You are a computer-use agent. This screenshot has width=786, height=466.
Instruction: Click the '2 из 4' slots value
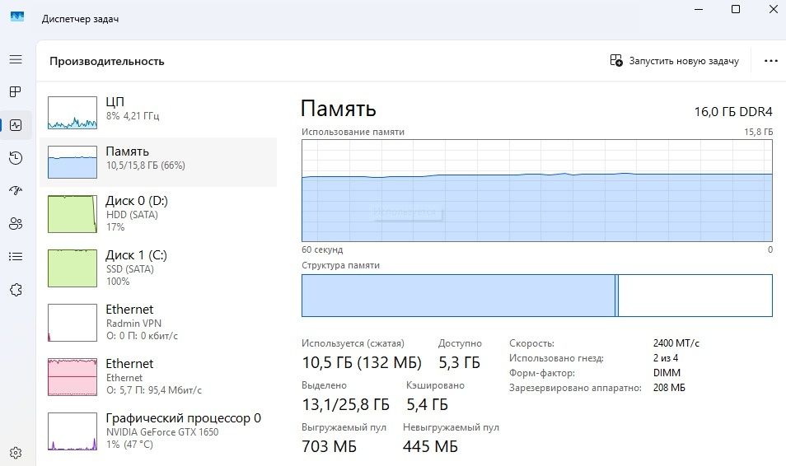tap(665, 358)
